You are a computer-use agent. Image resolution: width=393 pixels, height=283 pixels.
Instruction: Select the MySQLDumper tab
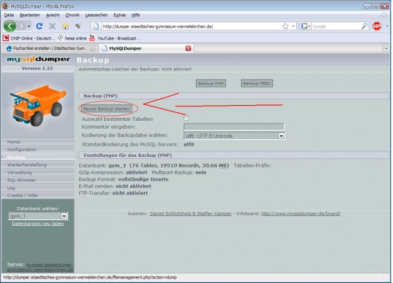tap(146, 48)
